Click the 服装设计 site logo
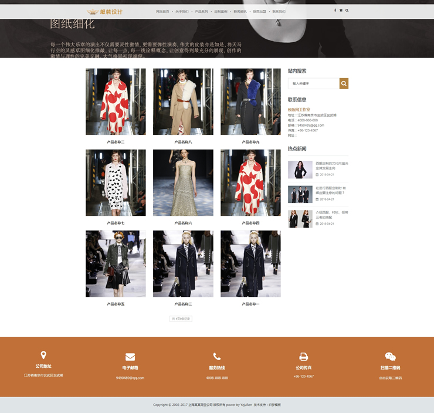Image resolution: width=434 pixels, height=413 pixels. point(106,11)
